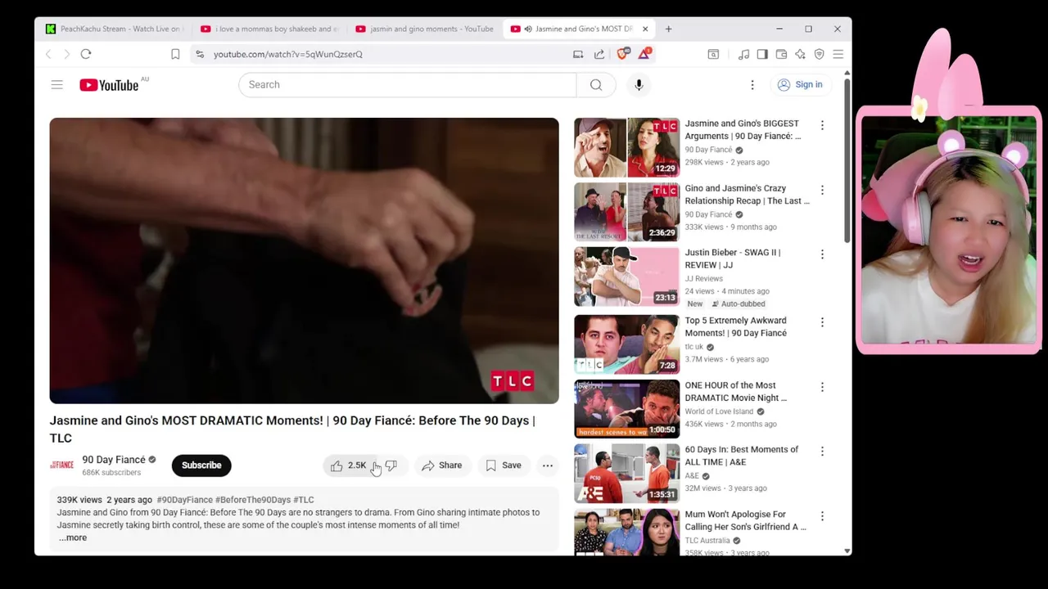Switch to 'jasmin and gino moments' tab
Viewport: 1048px width, 589px height.
click(424, 29)
